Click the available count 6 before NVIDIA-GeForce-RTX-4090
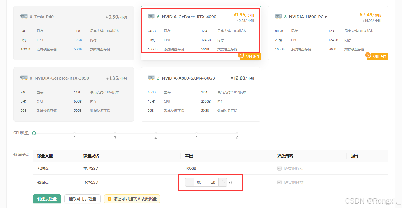The height and width of the screenshot is (208, 402). click(158, 17)
